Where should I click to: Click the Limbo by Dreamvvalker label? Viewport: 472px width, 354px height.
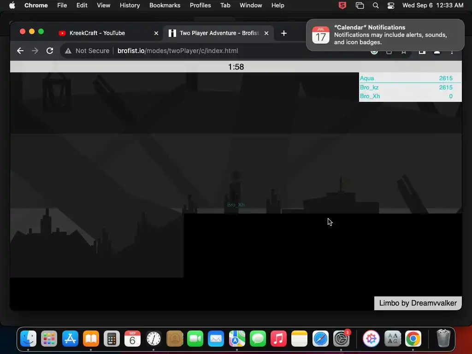(x=418, y=303)
